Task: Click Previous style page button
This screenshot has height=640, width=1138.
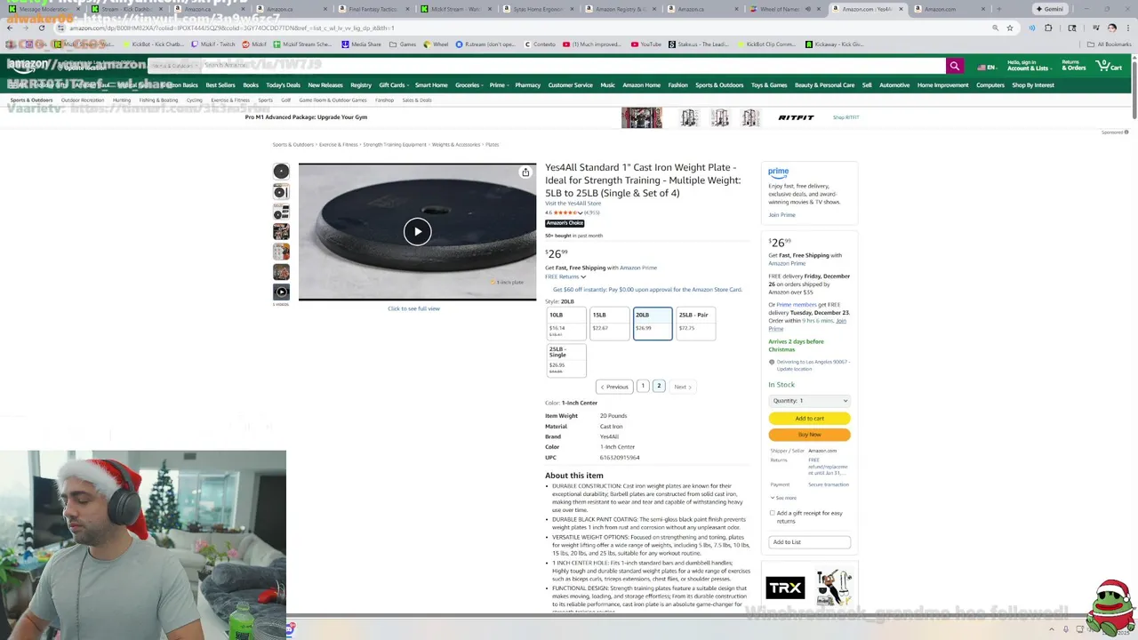Action: click(x=614, y=387)
